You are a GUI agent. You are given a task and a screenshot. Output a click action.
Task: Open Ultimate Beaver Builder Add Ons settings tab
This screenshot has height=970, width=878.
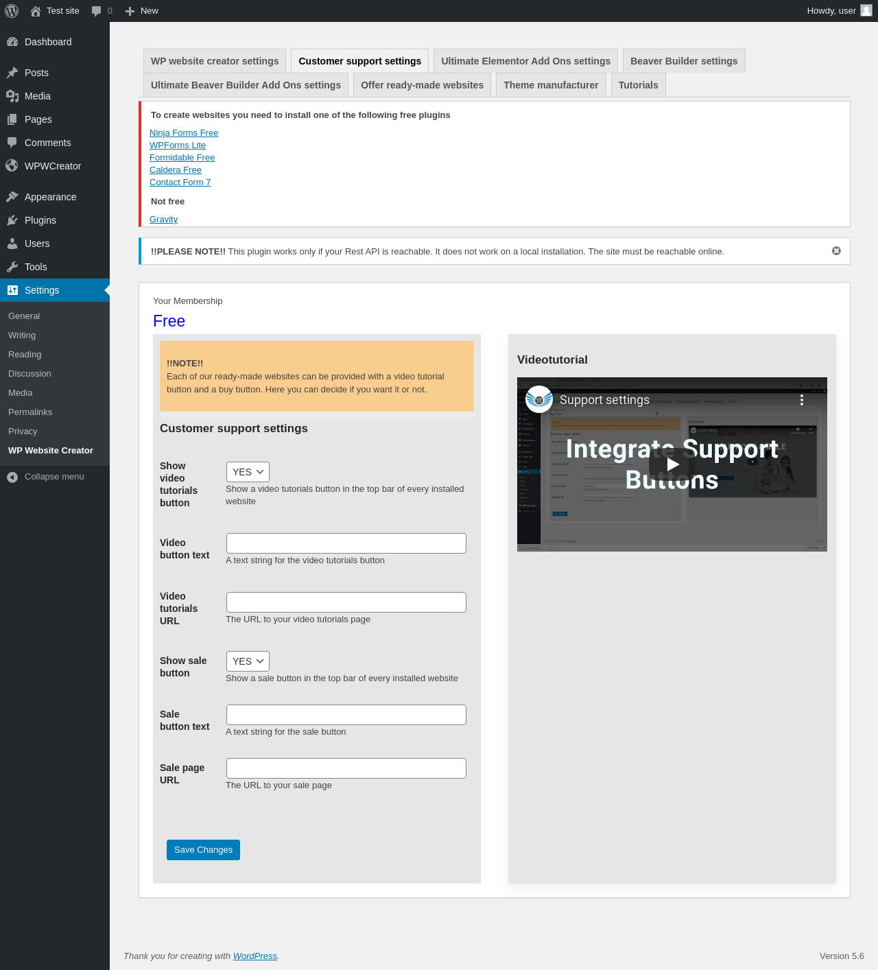[246, 85]
